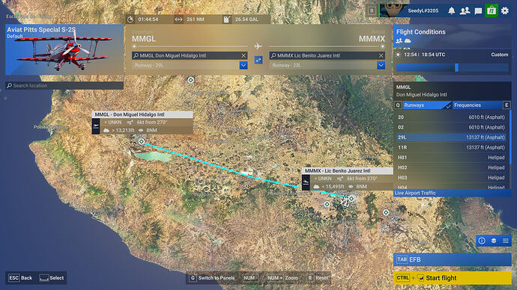Click Switch to Panels
Viewport: 517px width, 290px height.
[x=212, y=278]
